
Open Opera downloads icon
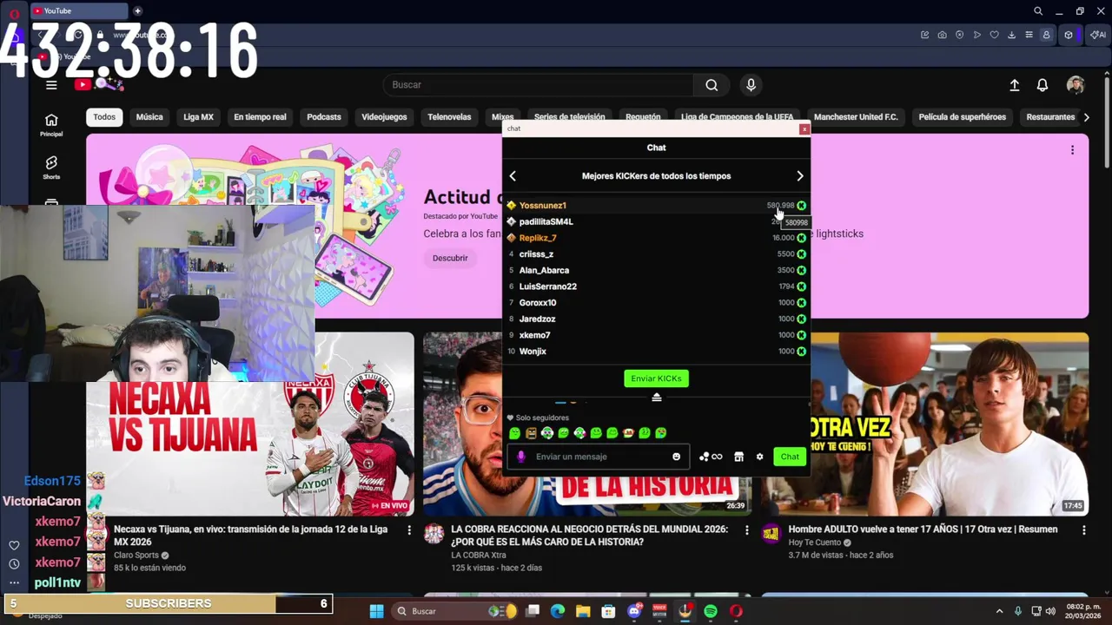1011,35
